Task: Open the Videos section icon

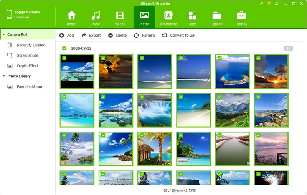Action: 120,15
